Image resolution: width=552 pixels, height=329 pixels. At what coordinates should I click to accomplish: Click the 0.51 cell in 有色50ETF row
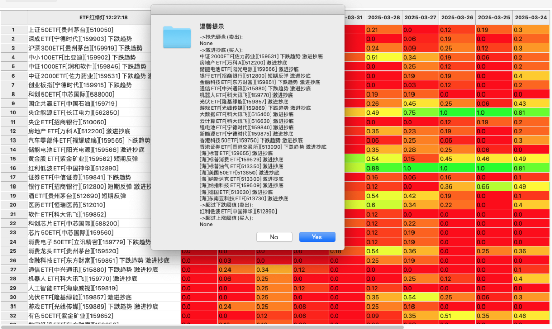click(x=457, y=316)
